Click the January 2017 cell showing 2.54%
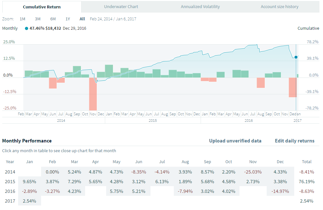This screenshot has height=210, width=323. coord(30,201)
